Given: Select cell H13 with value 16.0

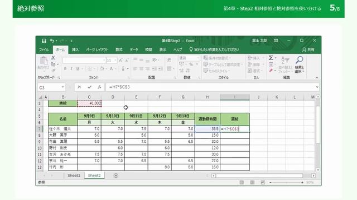Looking at the screenshot, I should [208, 167].
